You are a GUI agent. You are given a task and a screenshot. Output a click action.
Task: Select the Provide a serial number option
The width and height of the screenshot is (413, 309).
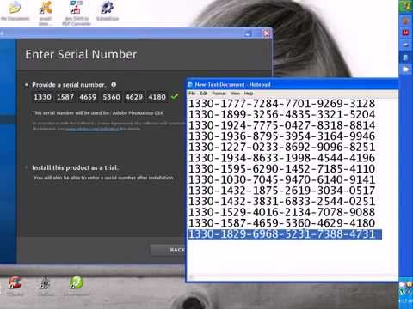[x=27, y=85]
